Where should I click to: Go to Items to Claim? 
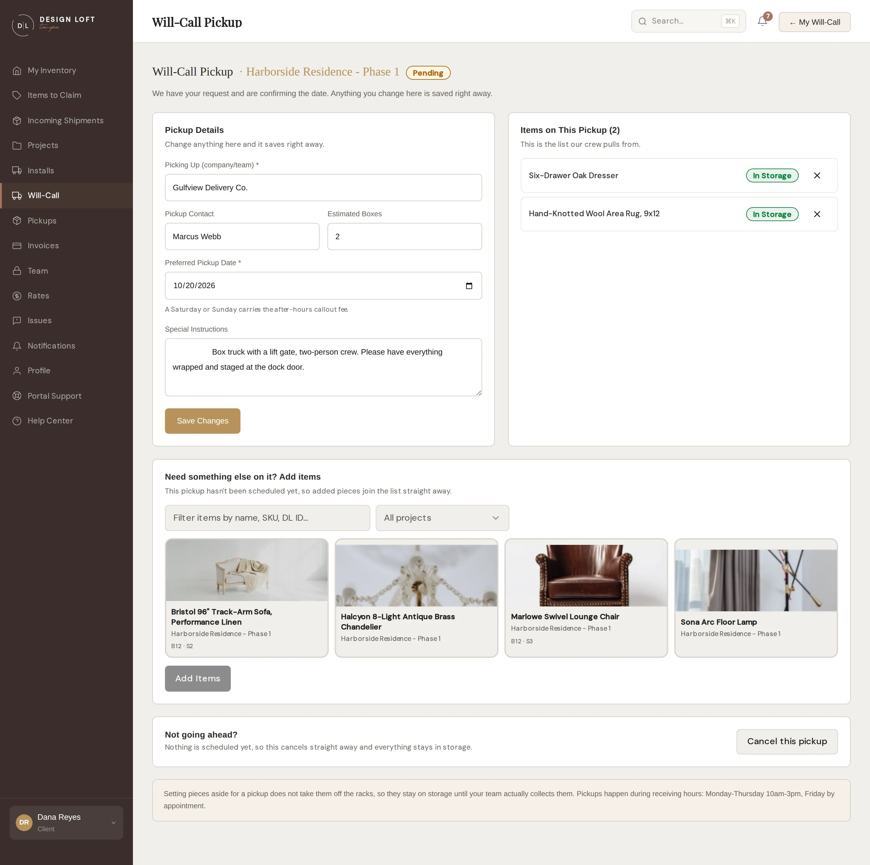67,95
